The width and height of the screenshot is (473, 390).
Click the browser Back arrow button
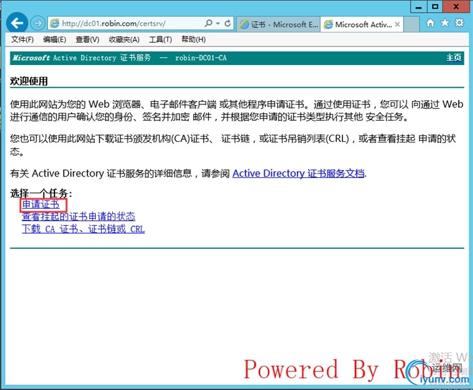tap(17, 23)
